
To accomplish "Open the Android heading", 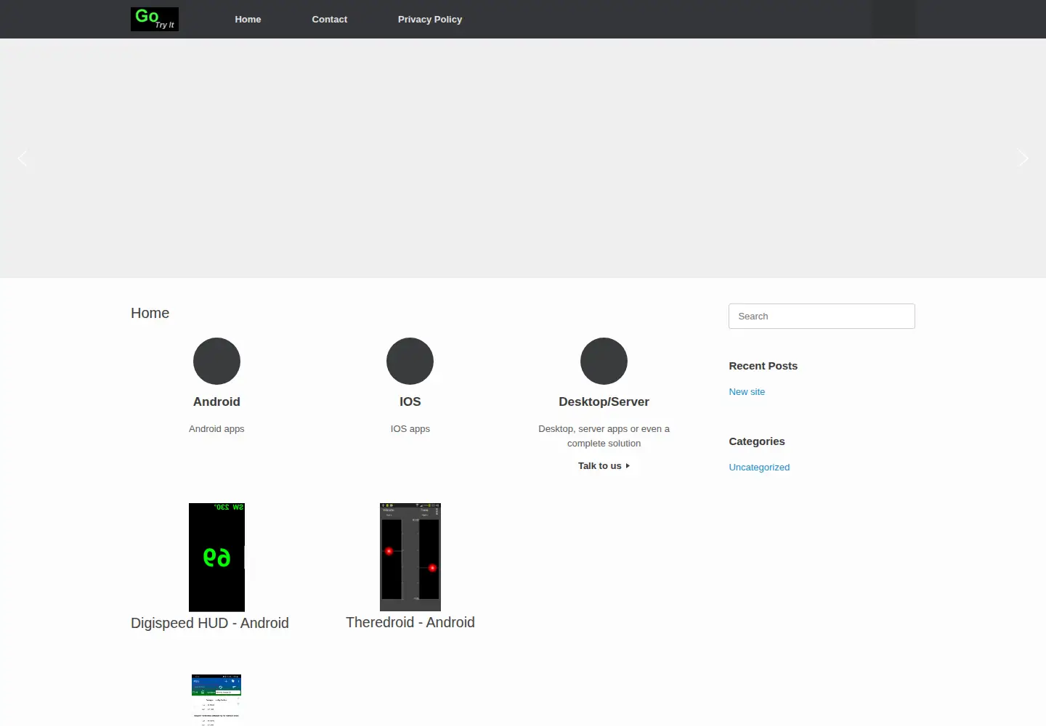I will tap(216, 401).
